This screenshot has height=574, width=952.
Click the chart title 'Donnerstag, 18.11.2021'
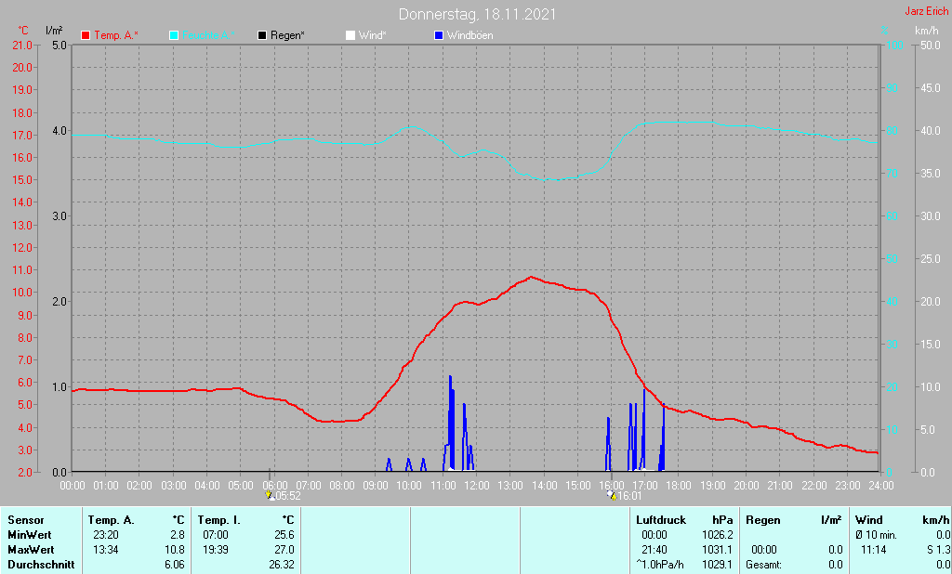click(477, 15)
